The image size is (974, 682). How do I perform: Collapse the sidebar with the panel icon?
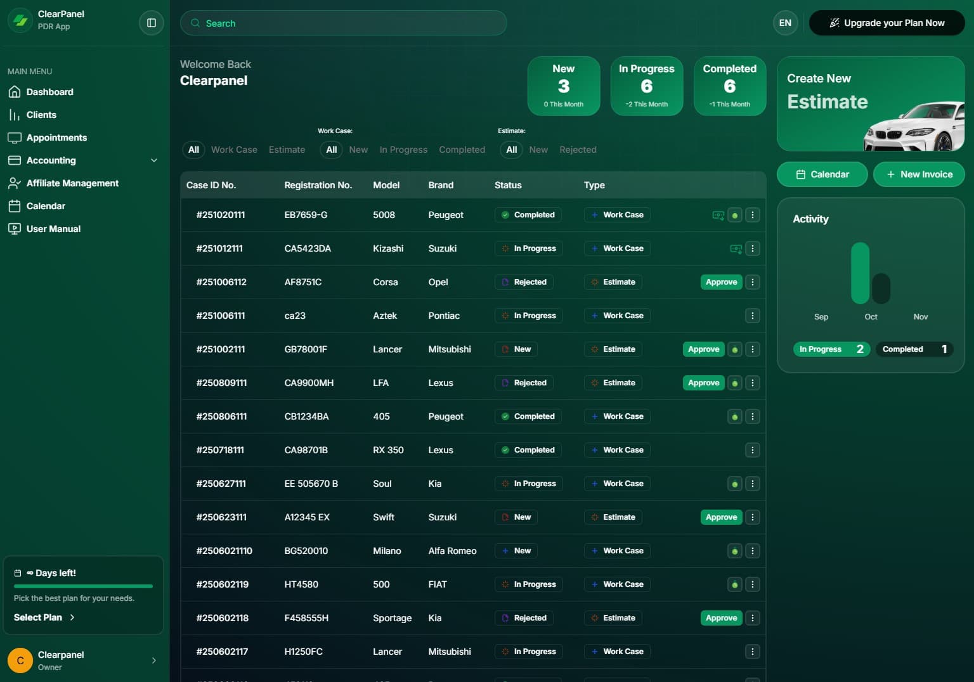pyautogui.click(x=151, y=23)
